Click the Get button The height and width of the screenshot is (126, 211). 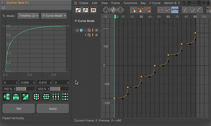point(19,109)
